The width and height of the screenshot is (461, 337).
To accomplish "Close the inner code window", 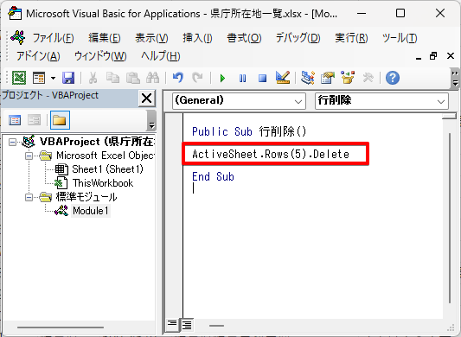I will pos(451,55).
